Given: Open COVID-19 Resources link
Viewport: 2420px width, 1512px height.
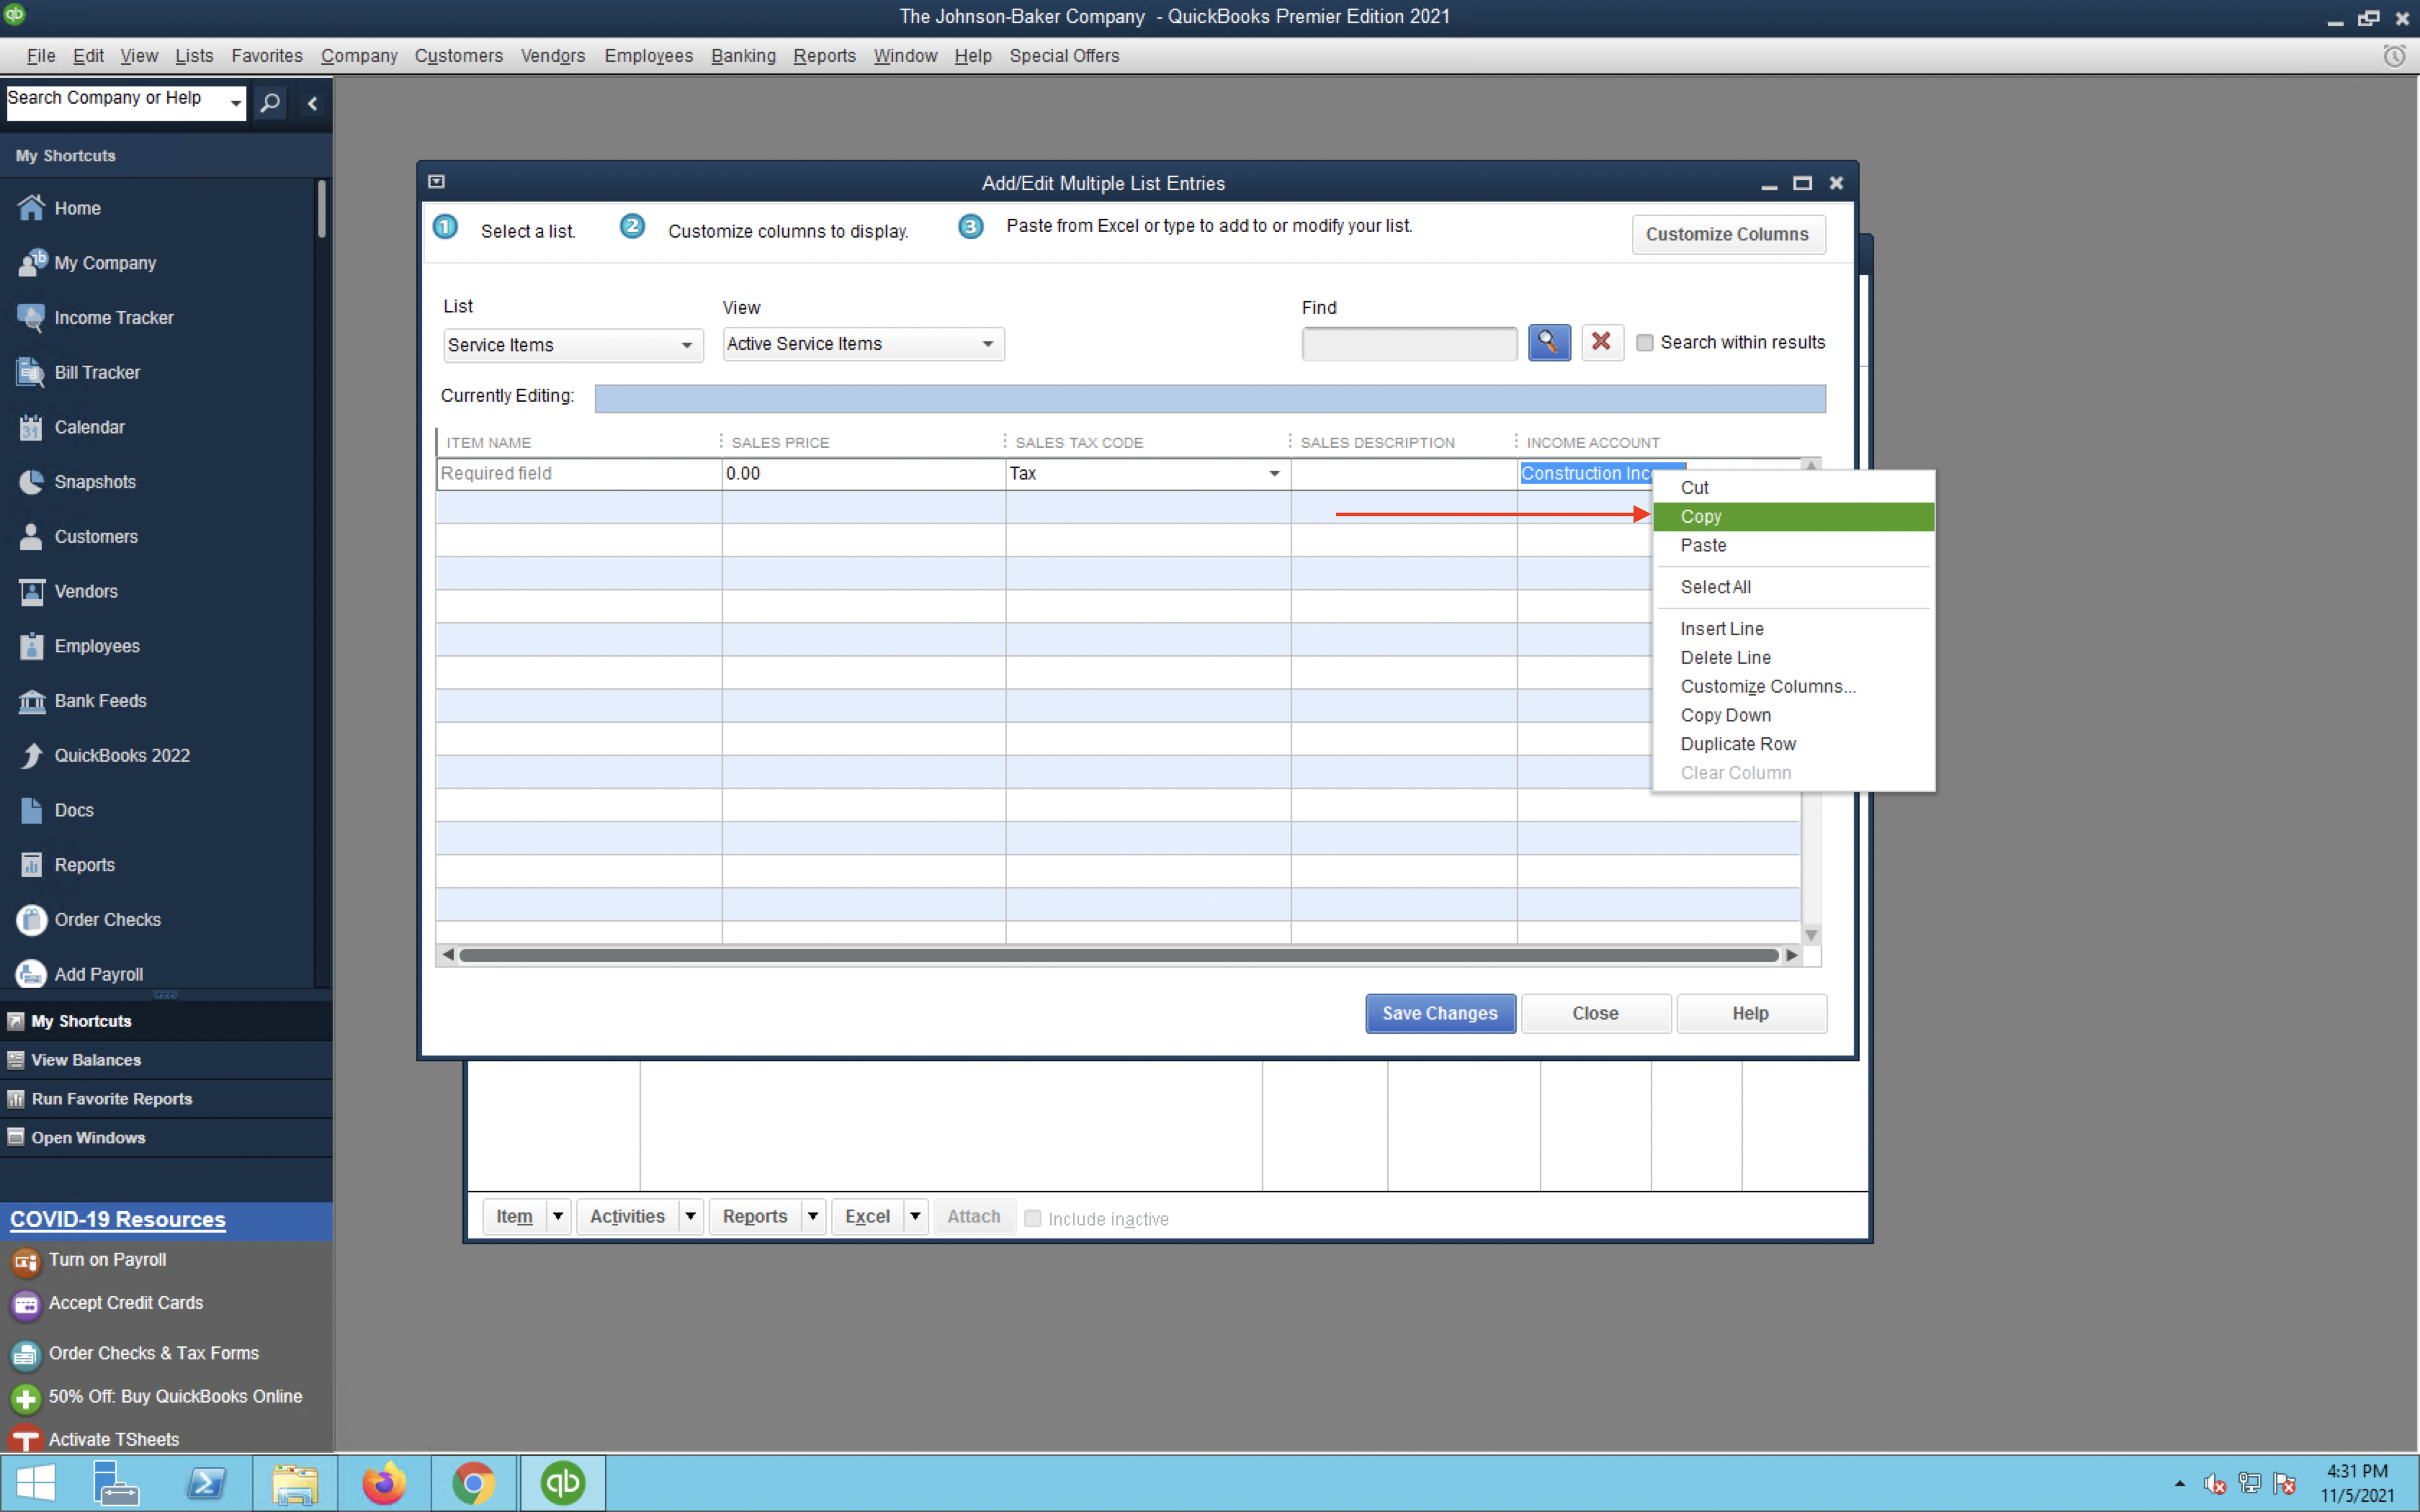Looking at the screenshot, I should (118, 1220).
